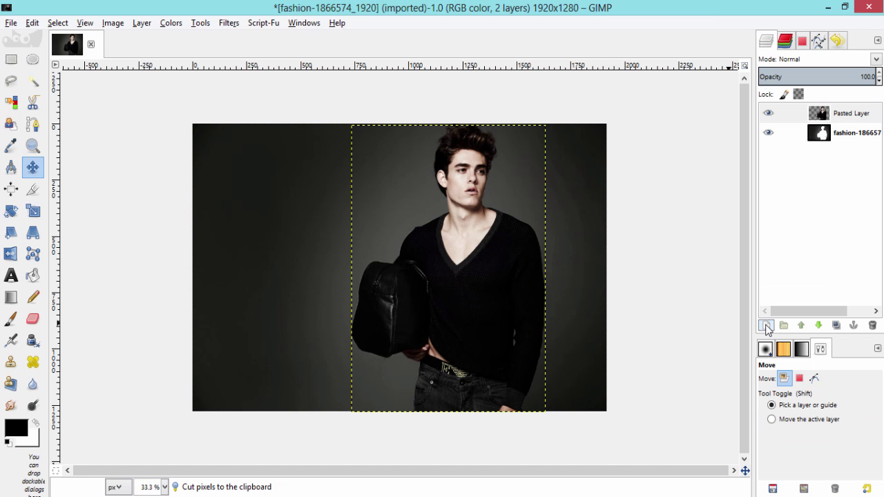Set Move mode to layer

pyautogui.click(x=784, y=378)
